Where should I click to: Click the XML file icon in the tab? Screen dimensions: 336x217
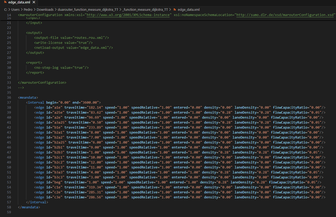[x=5, y=2]
